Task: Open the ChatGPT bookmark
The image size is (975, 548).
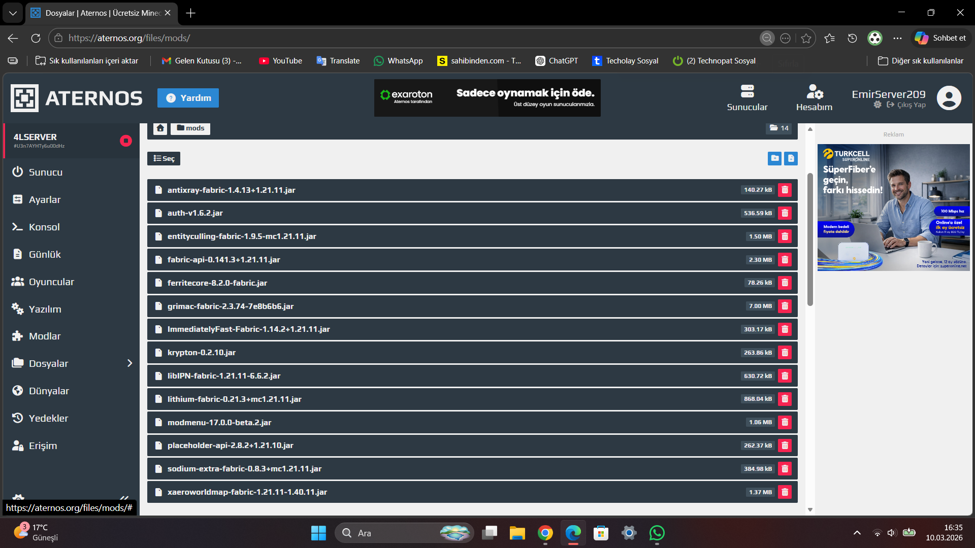Action: click(557, 61)
